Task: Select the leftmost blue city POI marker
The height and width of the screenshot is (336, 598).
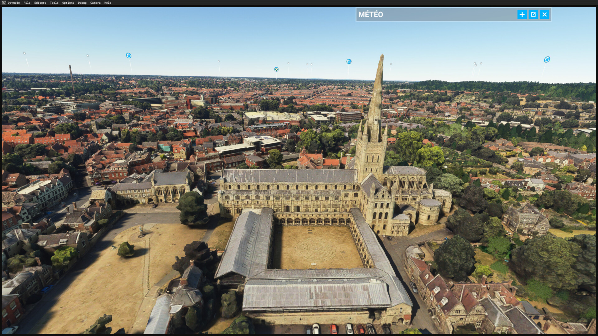Action: click(129, 56)
